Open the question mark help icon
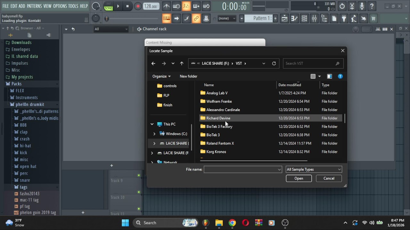 point(372,6)
